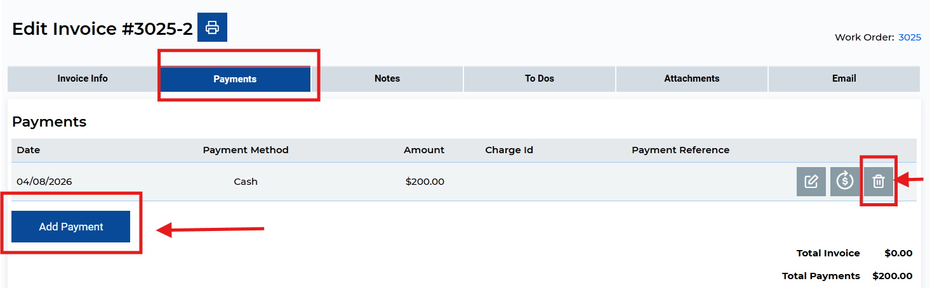Refund the cash payment via dollar icon
This screenshot has width=930, height=288.
click(x=844, y=182)
